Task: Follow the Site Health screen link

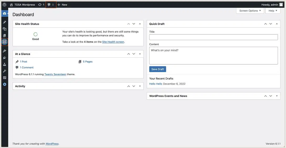Action: coord(113,42)
